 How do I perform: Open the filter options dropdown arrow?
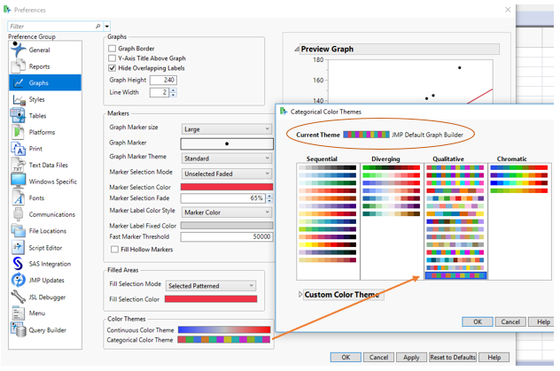[x=107, y=27]
